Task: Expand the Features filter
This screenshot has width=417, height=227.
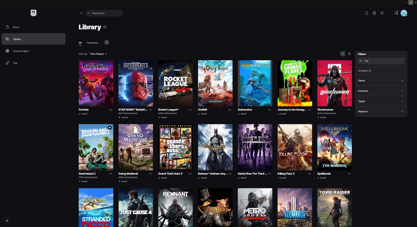Action: pyautogui.click(x=381, y=91)
